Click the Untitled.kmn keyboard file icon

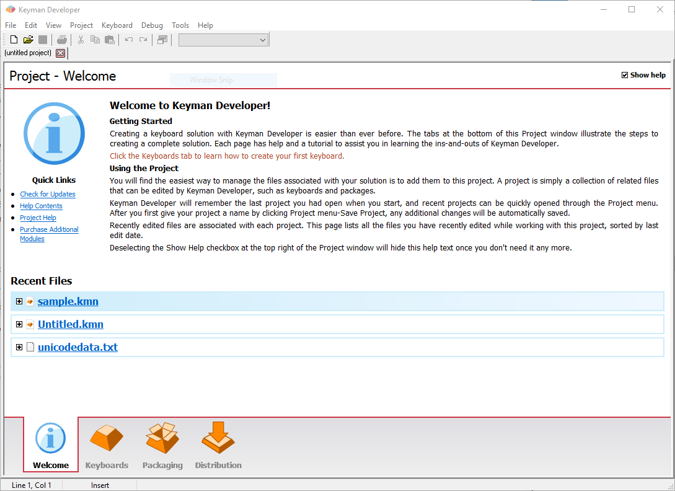[30, 324]
